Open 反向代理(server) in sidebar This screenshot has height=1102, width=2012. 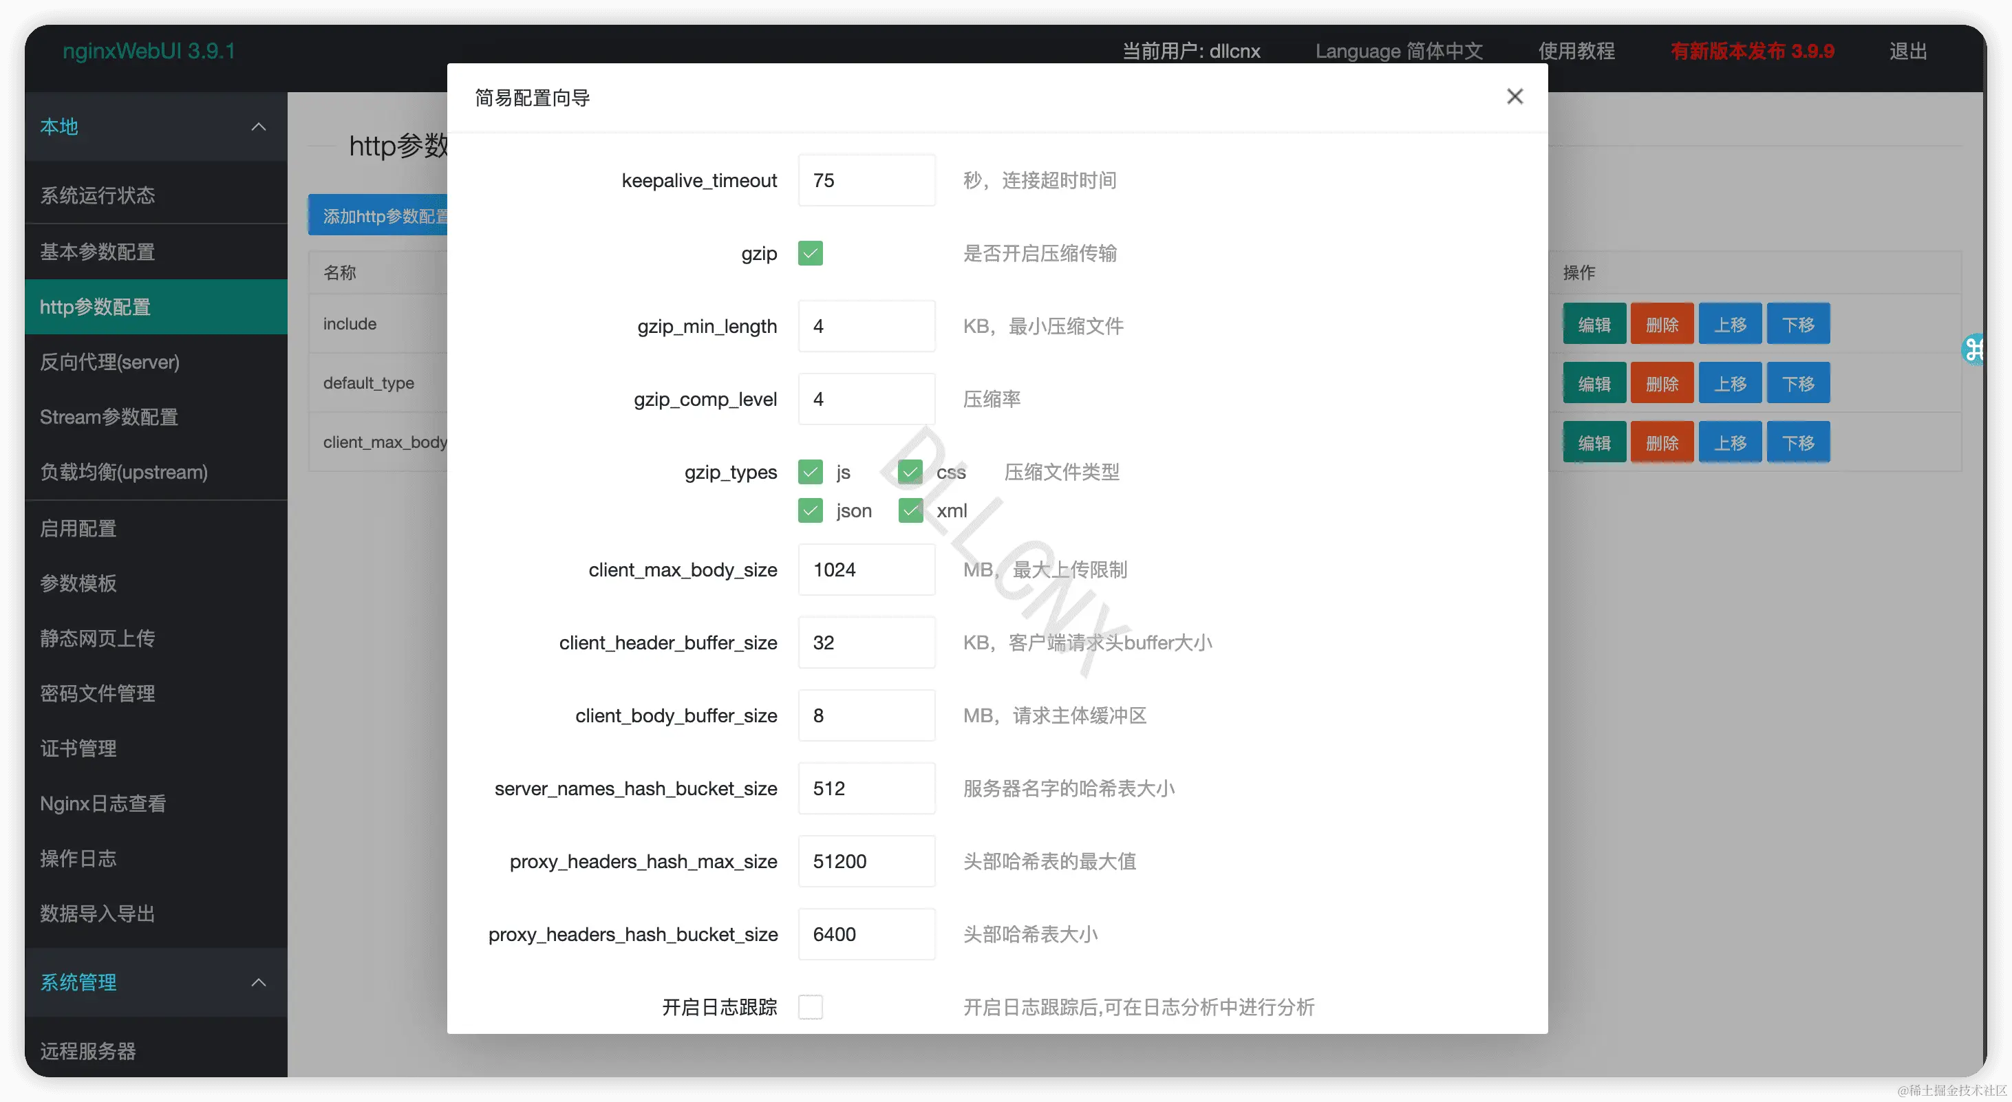(109, 363)
